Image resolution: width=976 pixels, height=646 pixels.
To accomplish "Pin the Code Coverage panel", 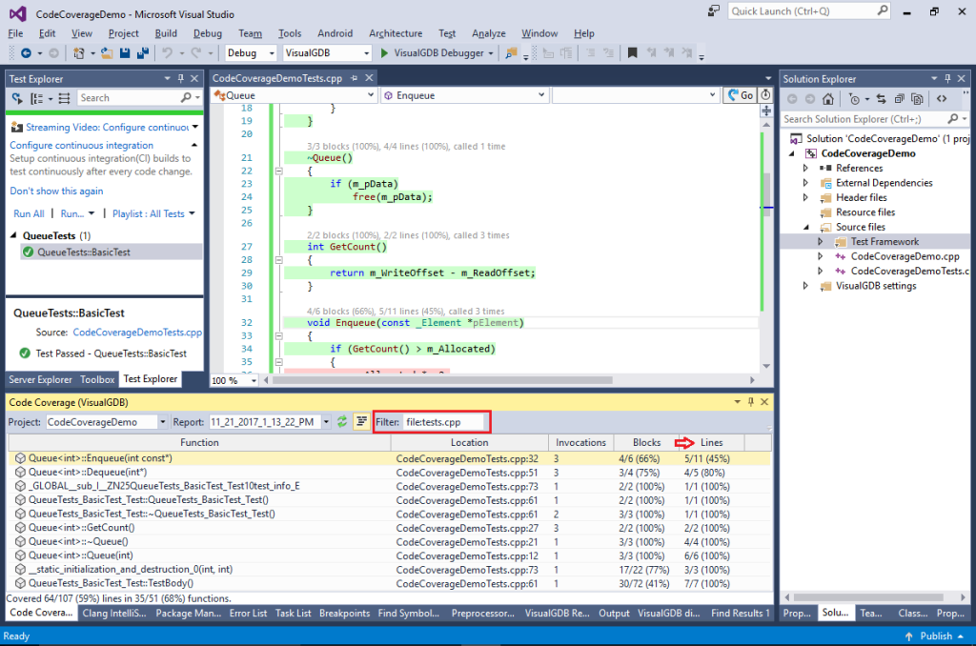I will point(751,402).
